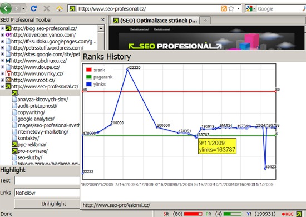Open google-analytics/ page entry

pyautogui.click(x=36, y=119)
